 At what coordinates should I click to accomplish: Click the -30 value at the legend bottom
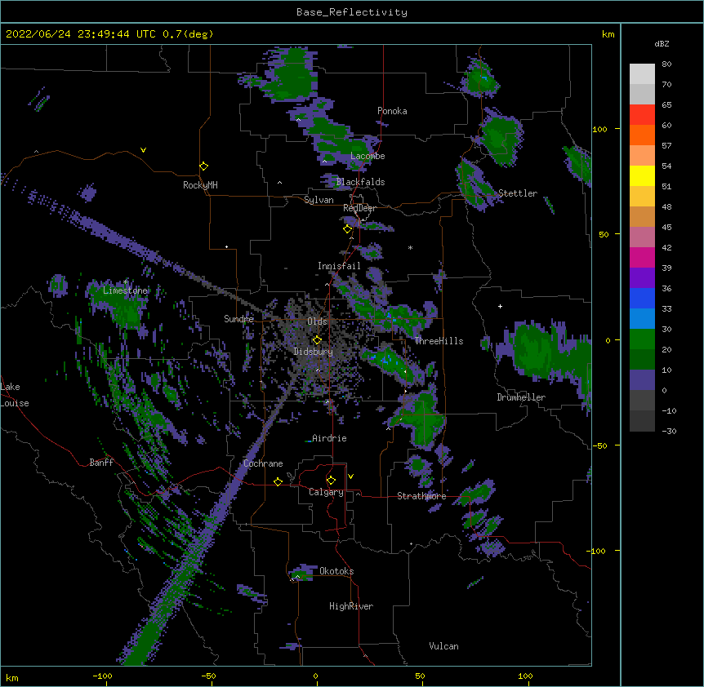coord(669,431)
